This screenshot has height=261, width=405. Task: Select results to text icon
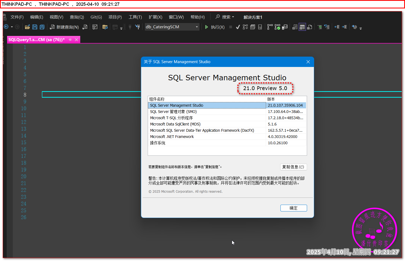tap(295, 27)
